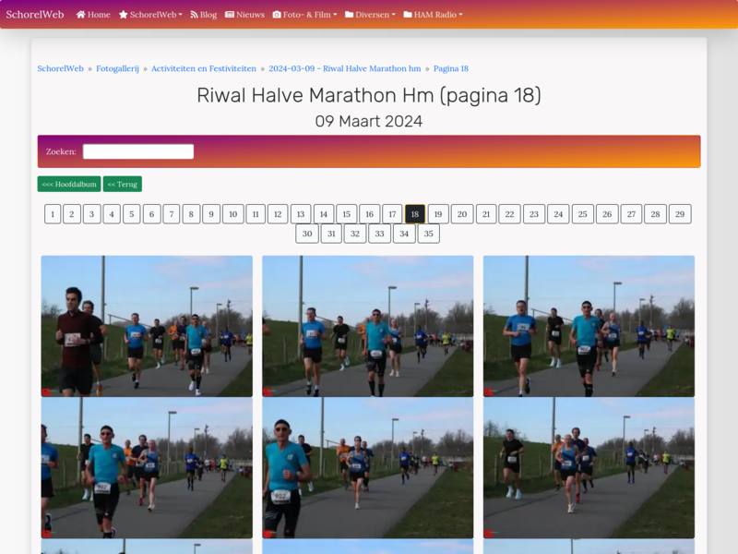738x554 pixels.
Task: Open second-row middle close-up of runner 902
Action: pos(367,468)
